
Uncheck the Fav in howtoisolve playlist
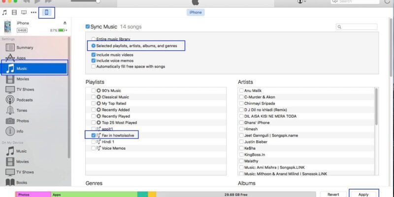click(93, 135)
